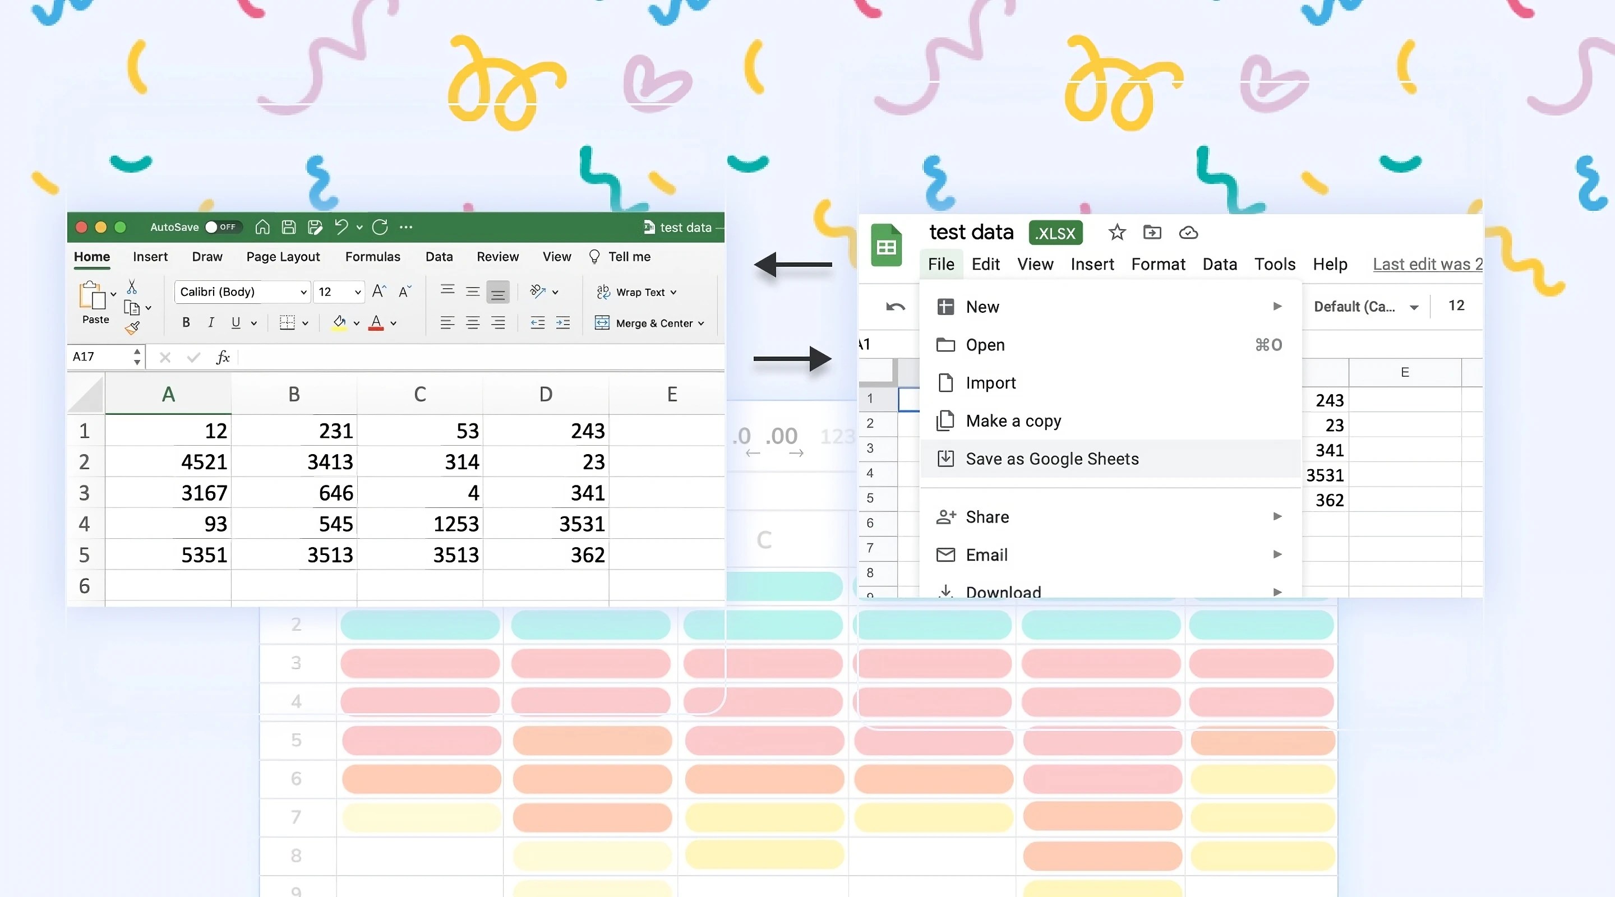Click Save as Google Sheets
This screenshot has height=897, width=1615.
coord(1053,458)
